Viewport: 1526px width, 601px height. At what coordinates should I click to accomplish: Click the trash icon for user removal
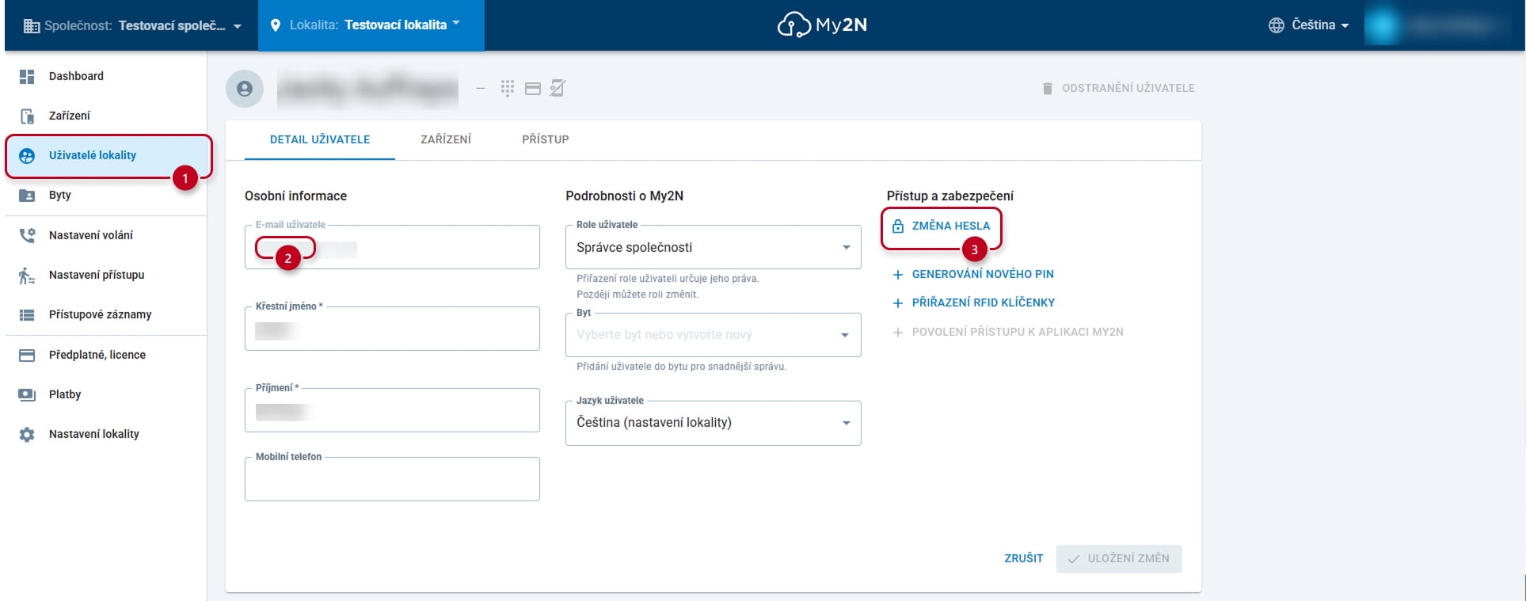[1048, 89]
